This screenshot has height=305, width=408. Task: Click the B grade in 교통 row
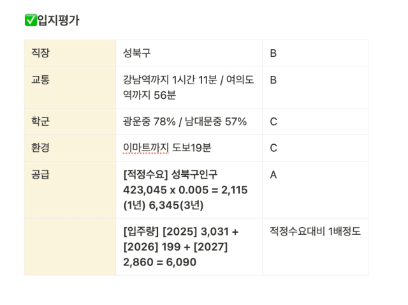click(273, 80)
